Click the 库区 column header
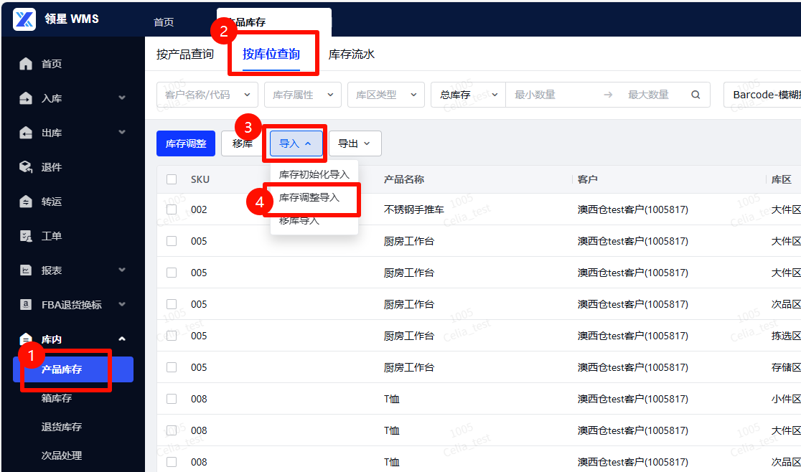The height and width of the screenshot is (472, 801). click(781, 179)
